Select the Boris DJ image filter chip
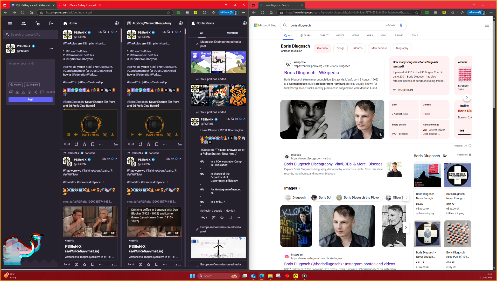 (x=321, y=198)
